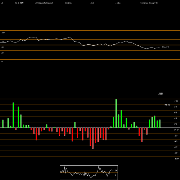
Task: Click the '(5,5' parameter text in header
Action: tap(93, 3)
